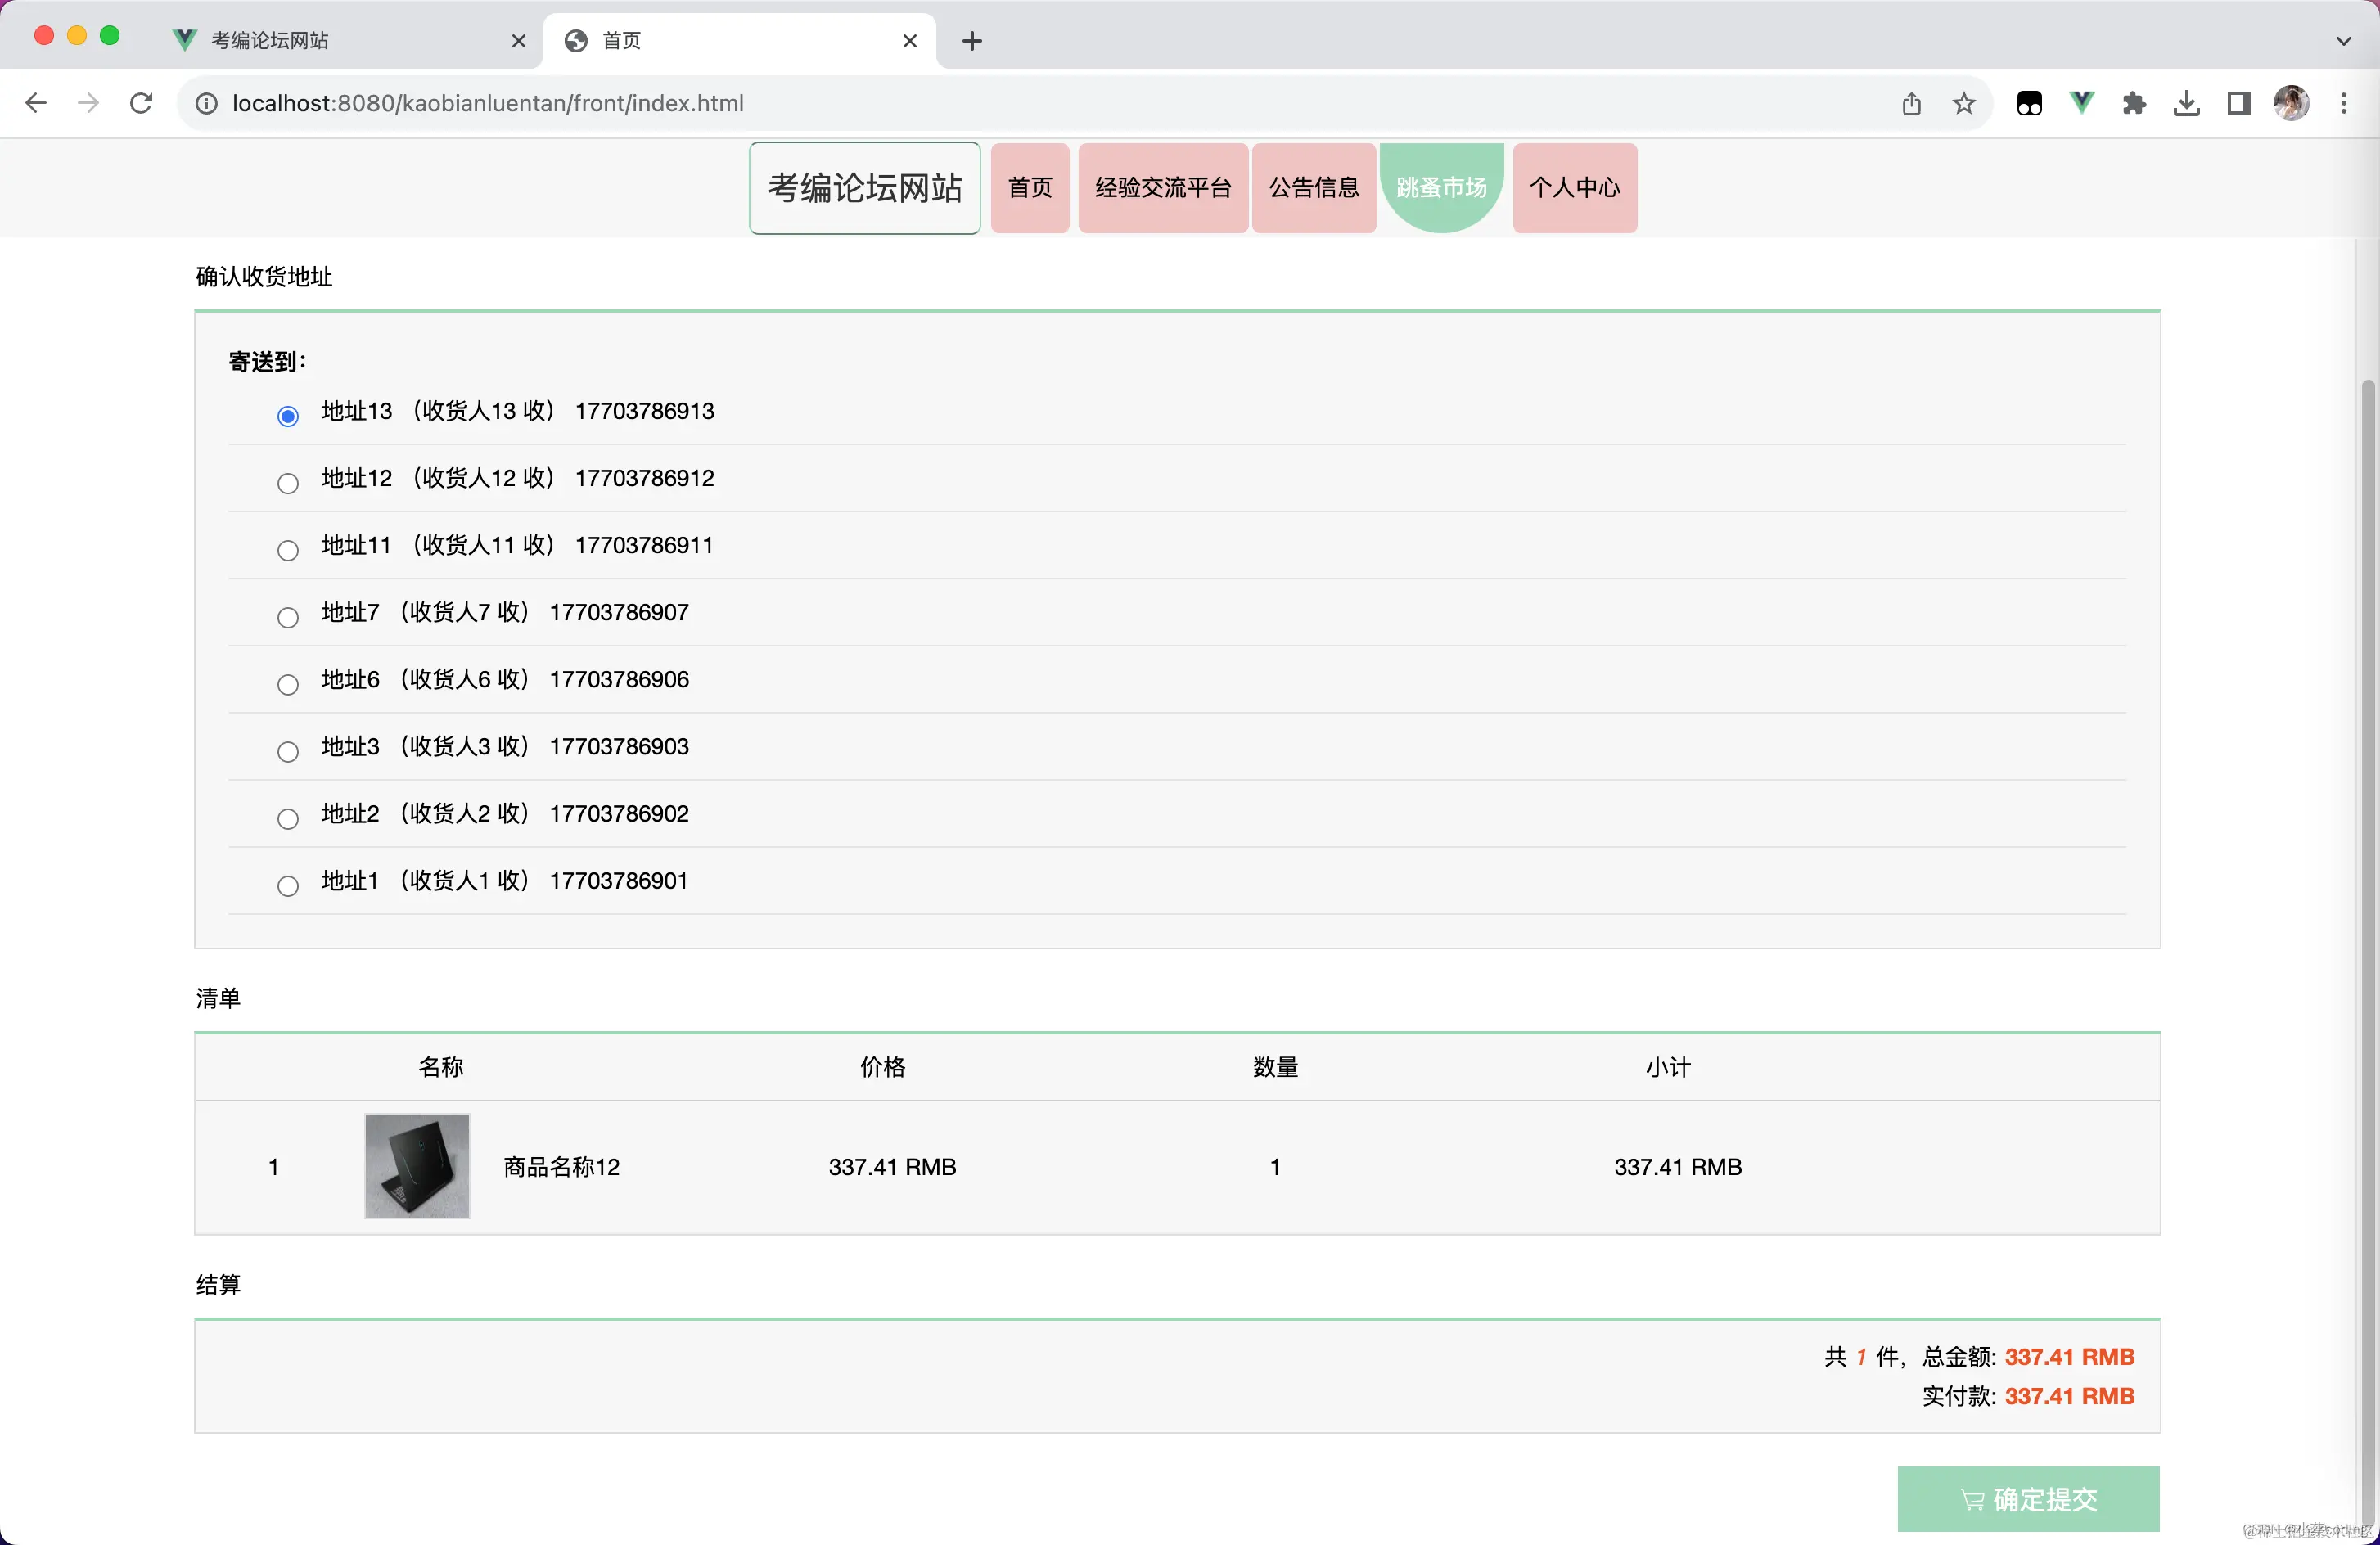Image resolution: width=2380 pixels, height=1545 pixels.
Task: Click the 确定提交 submit button
Action: coord(2028,1499)
